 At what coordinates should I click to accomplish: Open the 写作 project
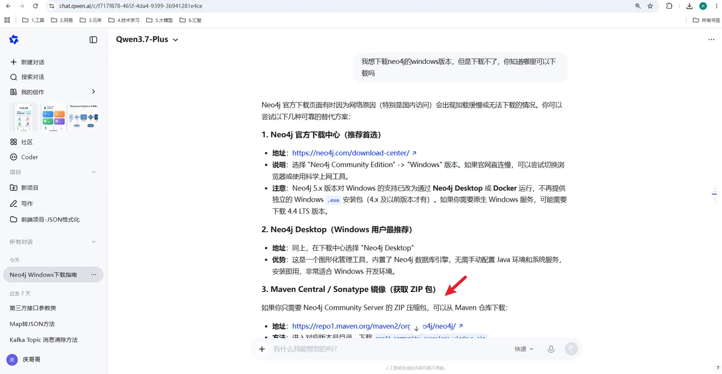point(21,204)
